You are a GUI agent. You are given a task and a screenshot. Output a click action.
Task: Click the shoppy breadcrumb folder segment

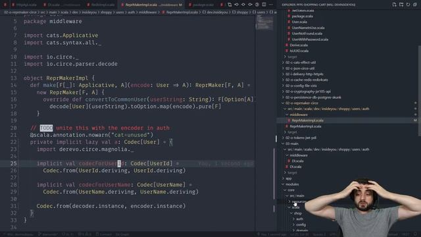[106, 13]
